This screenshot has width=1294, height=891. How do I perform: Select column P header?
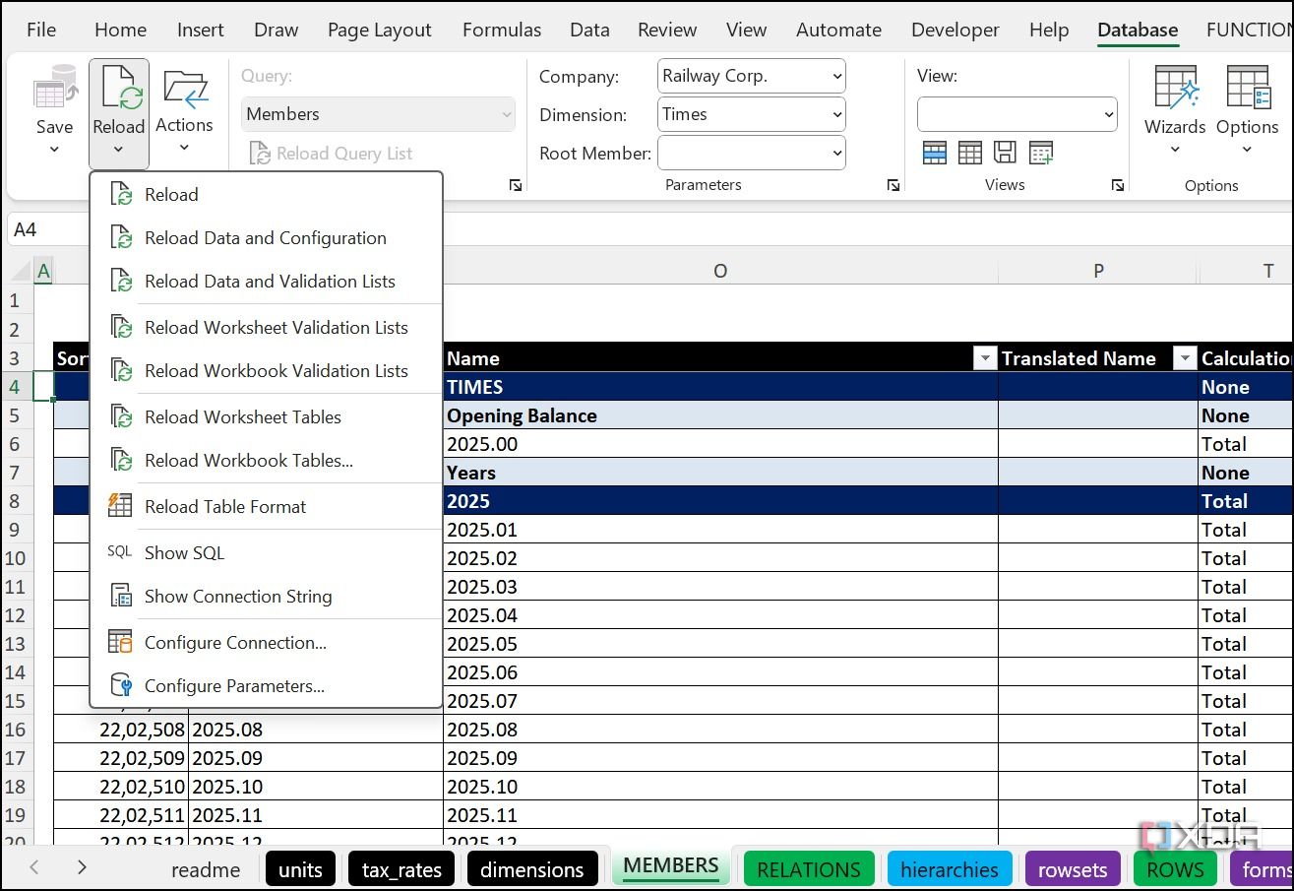pyautogui.click(x=1098, y=271)
